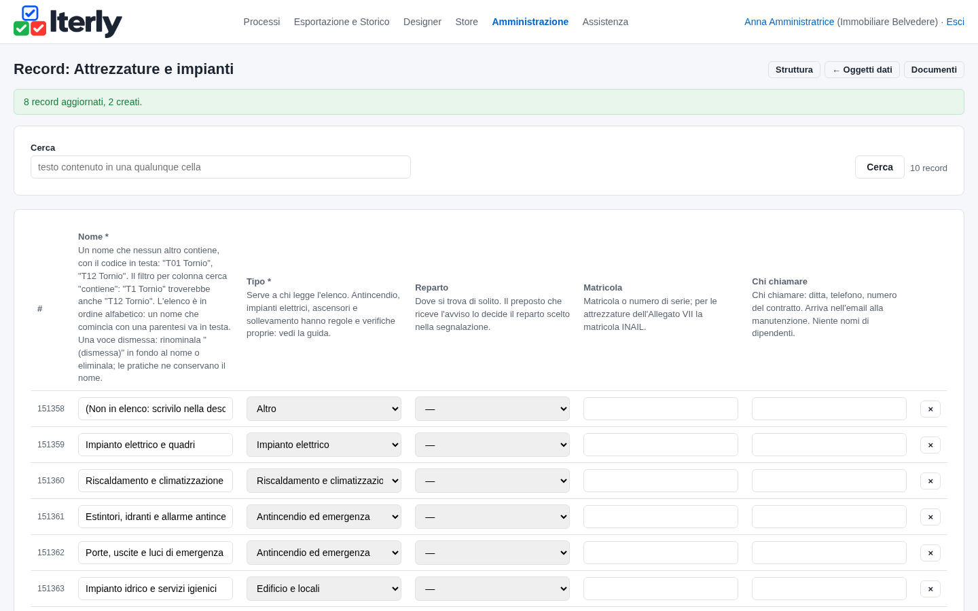Remove the Impianto idrico e servizi igienici record
The width and height of the screenshot is (978, 611).
pyautogui.click(x=930, y=589)
